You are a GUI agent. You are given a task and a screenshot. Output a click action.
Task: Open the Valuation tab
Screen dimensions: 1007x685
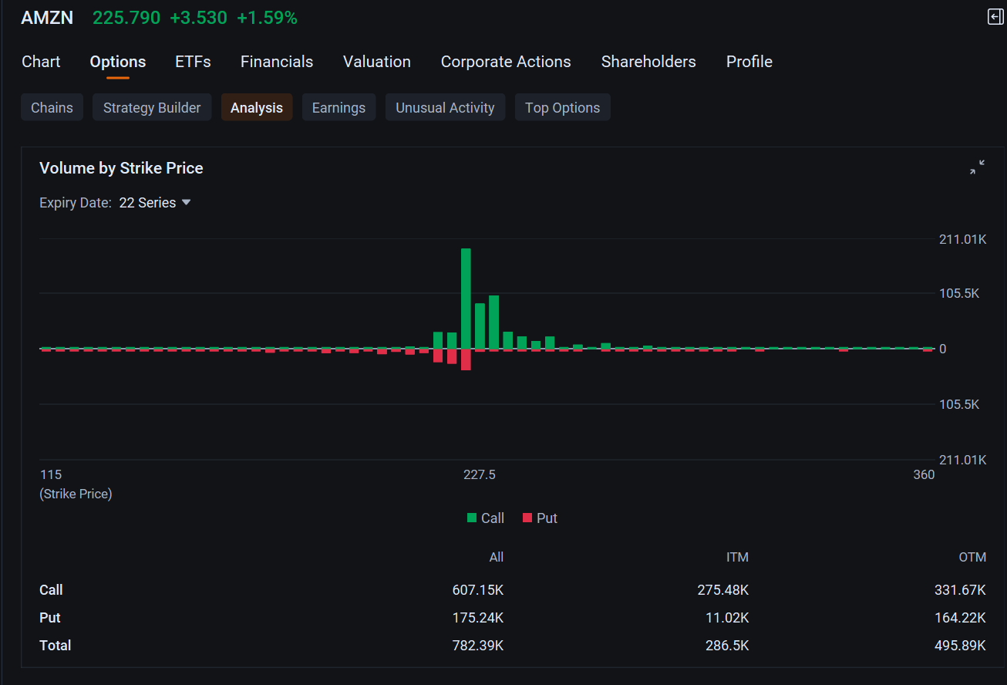tap(377, 62)
